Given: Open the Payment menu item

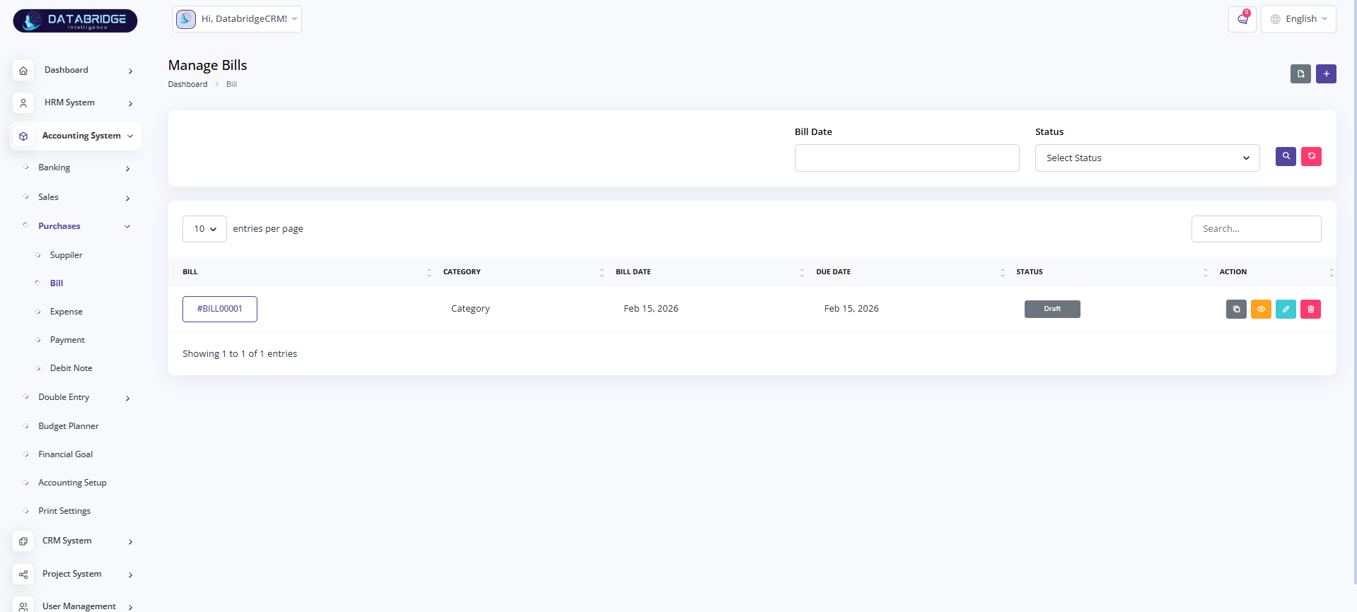Looking at the screenshot, I should [67, 340].
